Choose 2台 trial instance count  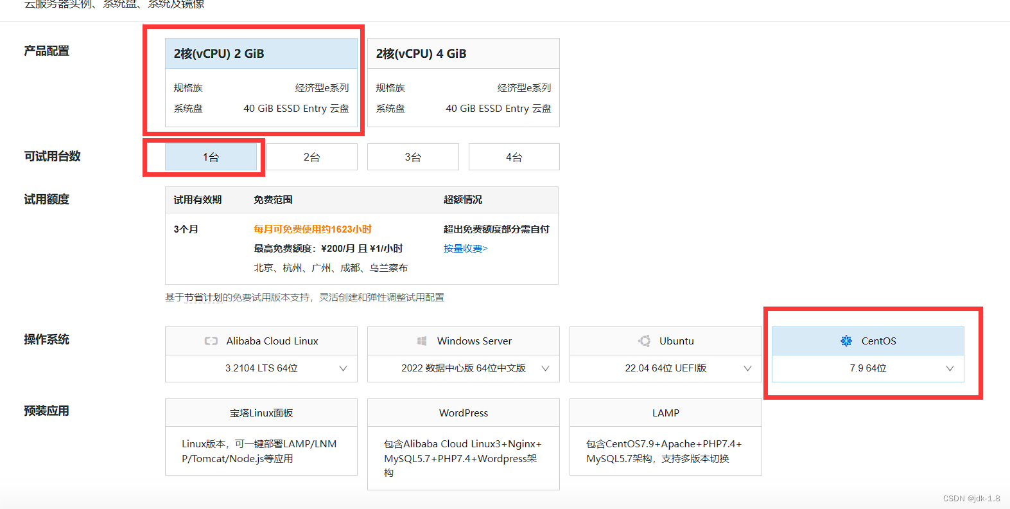click(312, 157)
